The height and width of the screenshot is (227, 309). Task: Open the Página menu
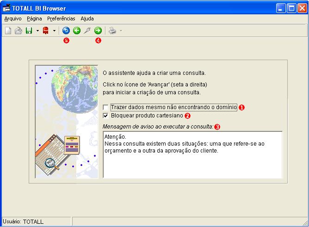(34, 18)
